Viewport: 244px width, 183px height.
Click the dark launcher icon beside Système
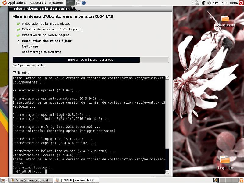point(70,3)
